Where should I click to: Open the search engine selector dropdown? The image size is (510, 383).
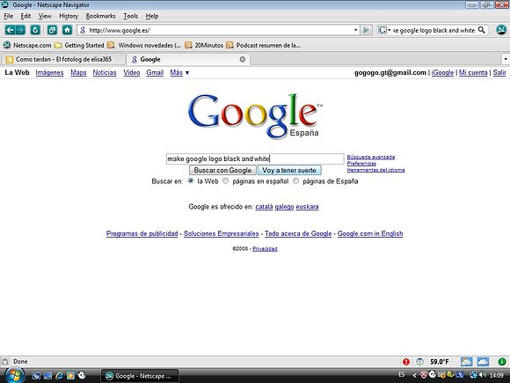pyautogui.click(x=384, y=30)
